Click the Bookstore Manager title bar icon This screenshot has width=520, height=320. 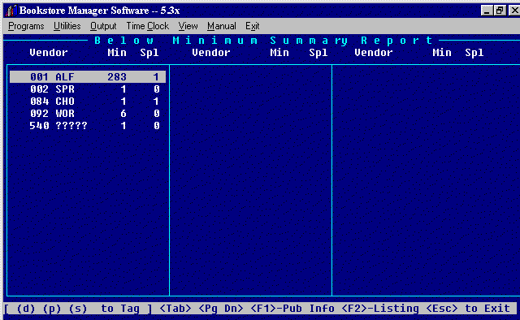click(11, 11)
